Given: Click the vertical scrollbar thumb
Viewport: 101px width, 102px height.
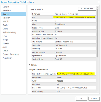Looking at the screenshot, I should 97,33.
